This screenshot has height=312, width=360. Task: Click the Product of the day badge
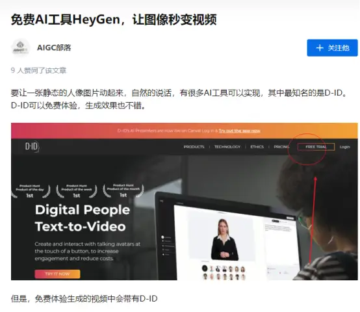click(x=30, y=191)
